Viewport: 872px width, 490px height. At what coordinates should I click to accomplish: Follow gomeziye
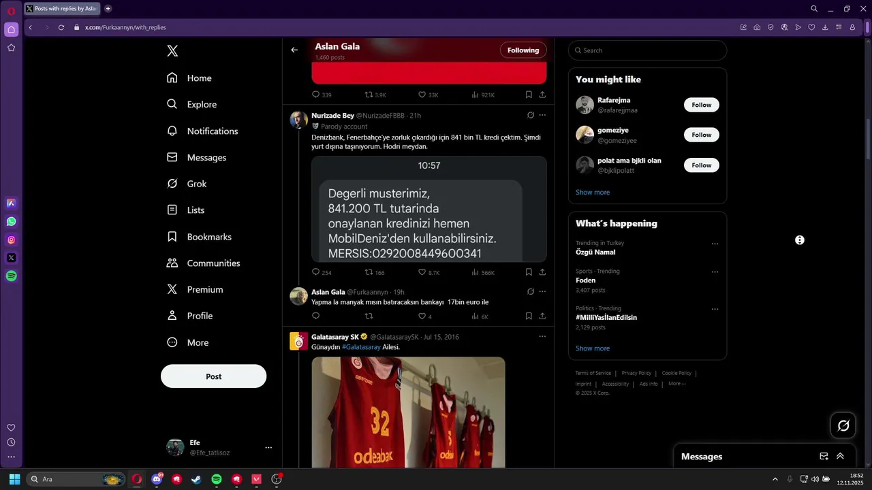tap(701, 135)
